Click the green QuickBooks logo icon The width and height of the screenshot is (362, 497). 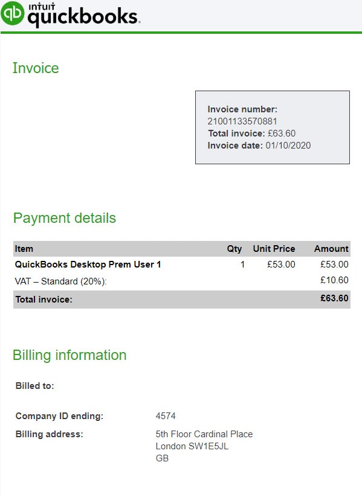click(x=12, y=13)
